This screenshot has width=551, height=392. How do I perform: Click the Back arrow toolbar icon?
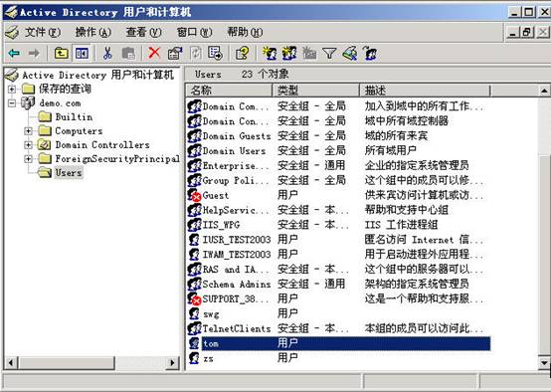click(14, 54)
